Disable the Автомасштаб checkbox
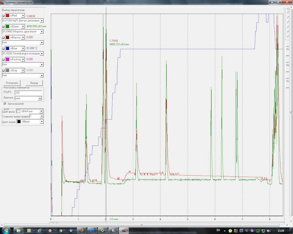This screenshot has height=234, width=293. coord(5,104)
